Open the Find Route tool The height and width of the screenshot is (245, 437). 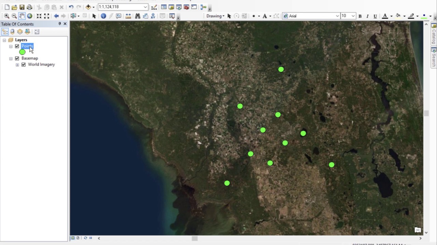[145, 16]
